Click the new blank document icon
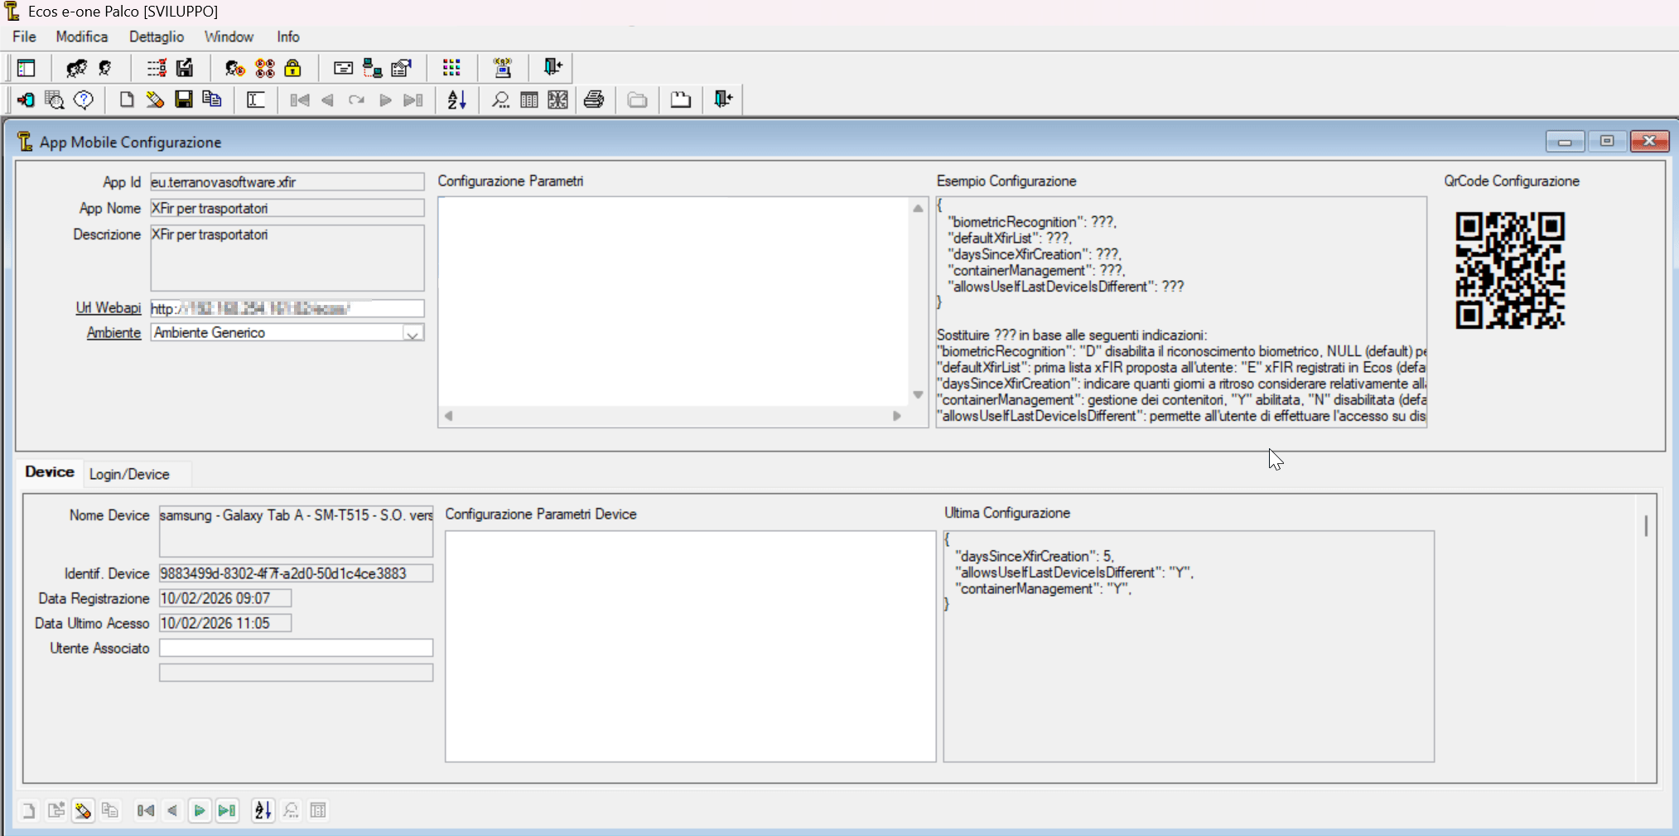This screenshot has height=836, width=1679. pyautogui.click(x=126, y=100)
